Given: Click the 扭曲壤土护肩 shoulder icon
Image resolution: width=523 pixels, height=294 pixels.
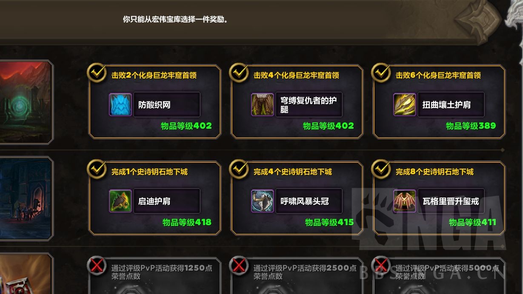Looking at the screenshot, I should (405, 105).
